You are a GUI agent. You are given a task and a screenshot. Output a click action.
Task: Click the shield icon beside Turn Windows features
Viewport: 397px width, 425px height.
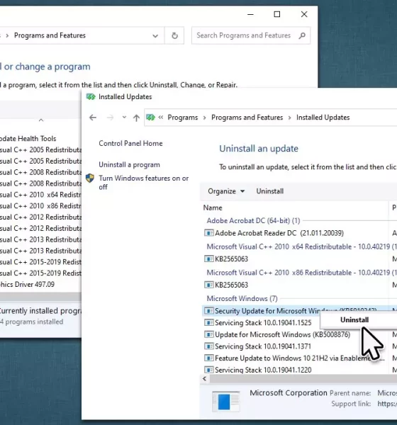tap(90, 178)
